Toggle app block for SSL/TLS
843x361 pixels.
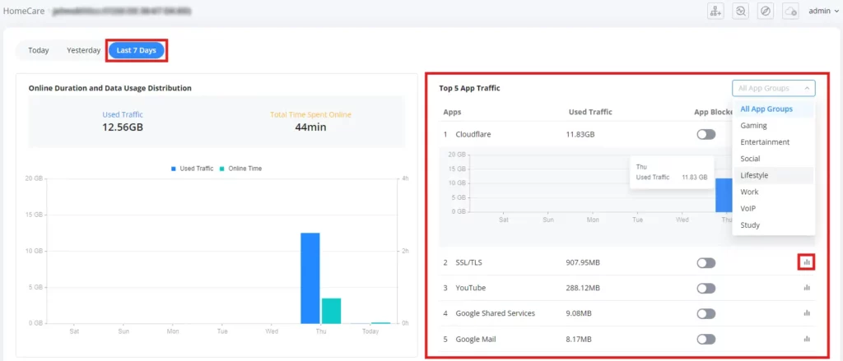click(706, 262)
